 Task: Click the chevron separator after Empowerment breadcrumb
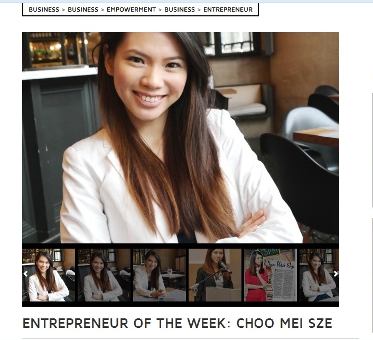[160, 10]
